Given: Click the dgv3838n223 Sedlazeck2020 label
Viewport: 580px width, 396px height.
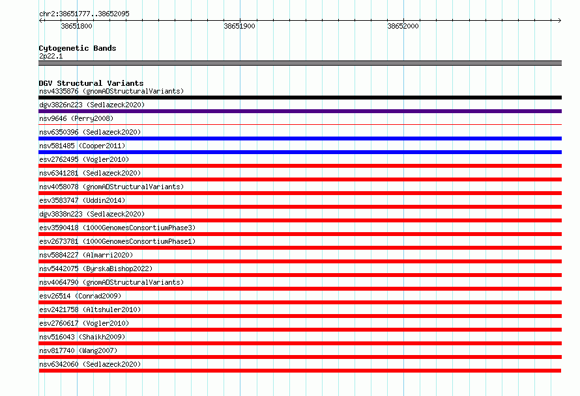Looking at the screenshot, I should pos(92,214).
